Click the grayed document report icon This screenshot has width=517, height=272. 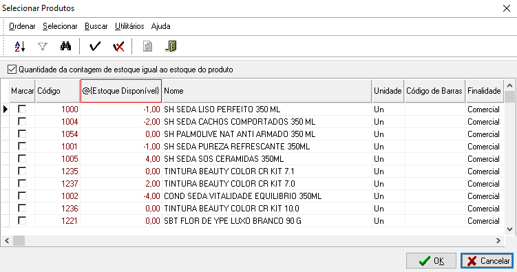[147, 47]
